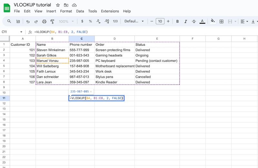Open the borders menu
Viewport: 258px width, 168px height.
click(x=222, y=21)
